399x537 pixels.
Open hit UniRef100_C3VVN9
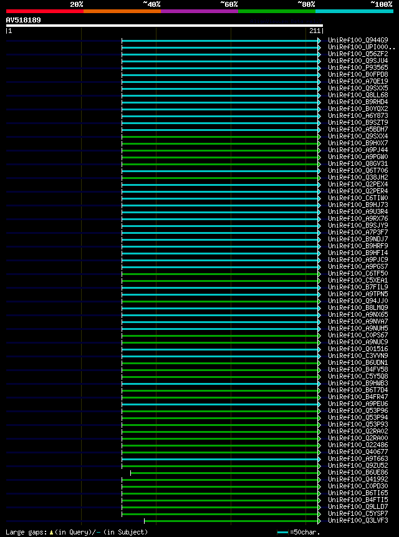tap(358, 356)
